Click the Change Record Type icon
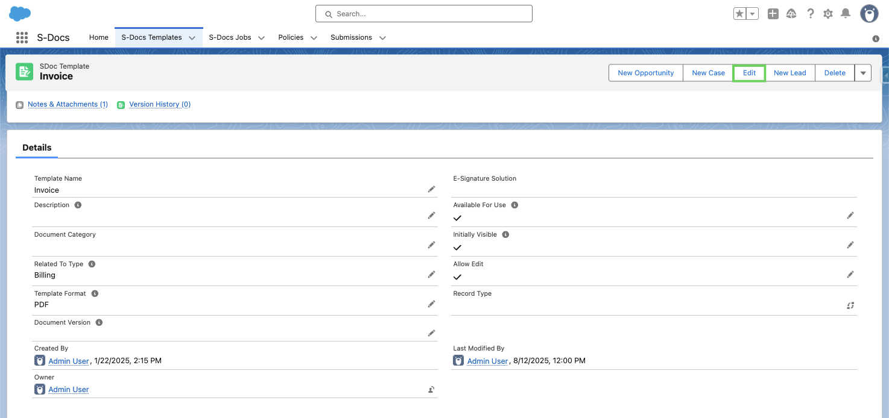Image resolution: width=889 pixels, height=418 pixels. pyautogui.click(x=850, y=305)
